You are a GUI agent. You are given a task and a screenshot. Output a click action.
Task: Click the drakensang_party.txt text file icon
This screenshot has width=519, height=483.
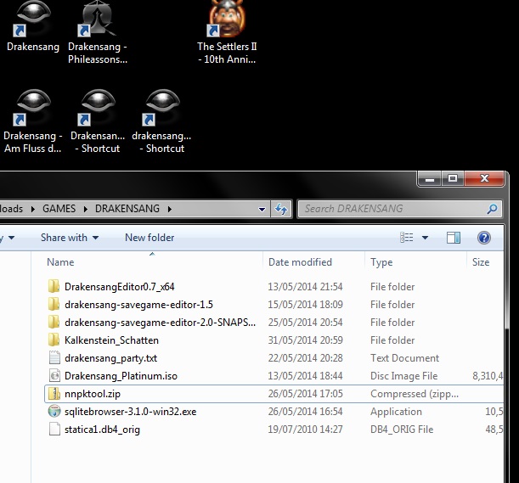point(54,357)
